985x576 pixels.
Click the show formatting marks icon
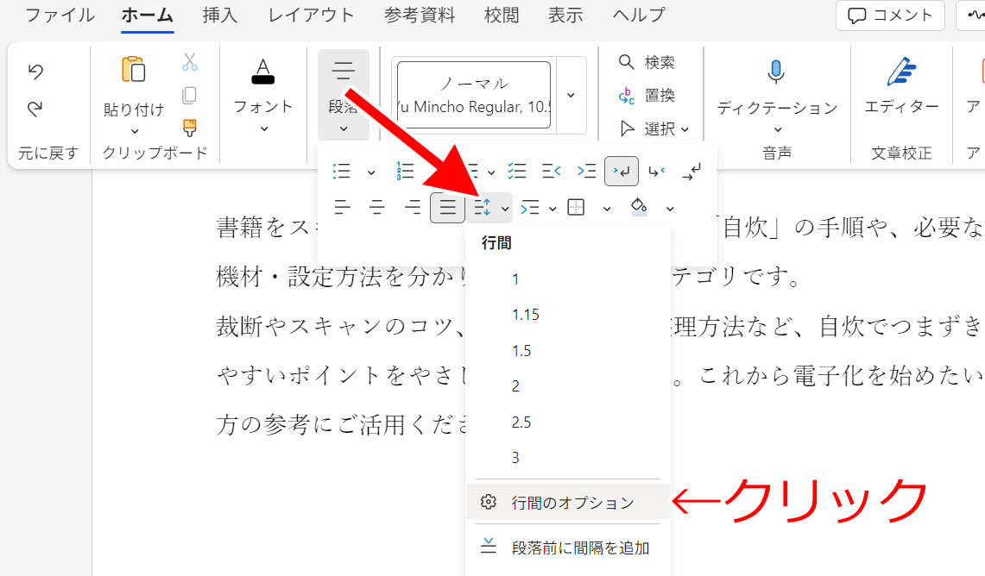pos(691,172)
